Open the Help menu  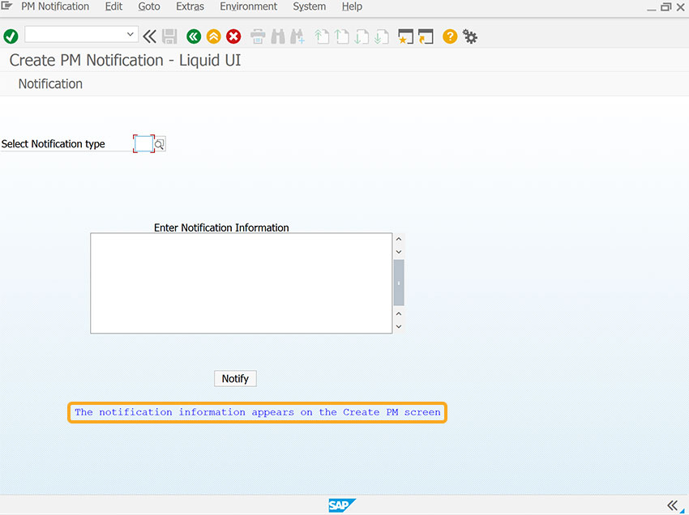click(x=352, y=6)
